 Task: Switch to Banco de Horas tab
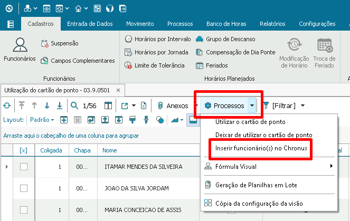pyautogui.click(x=226, y=24)
